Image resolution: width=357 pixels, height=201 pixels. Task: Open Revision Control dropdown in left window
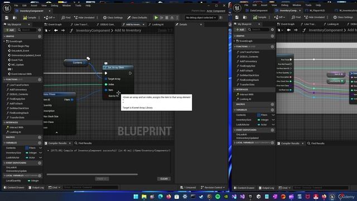[x=213, y=188]
